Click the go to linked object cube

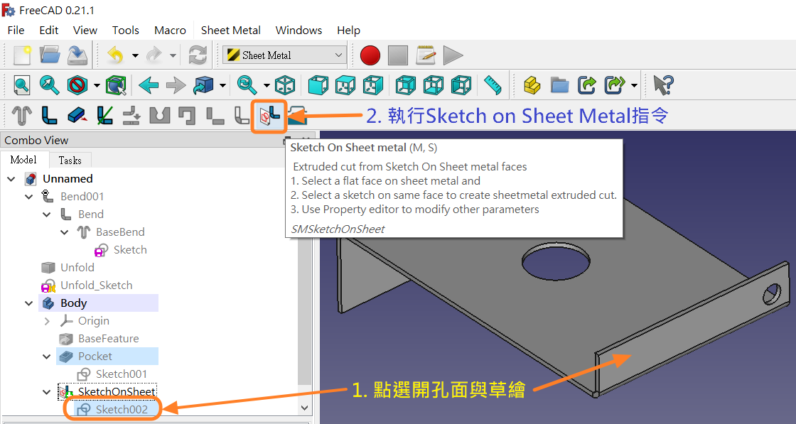[x=203, y=85]
